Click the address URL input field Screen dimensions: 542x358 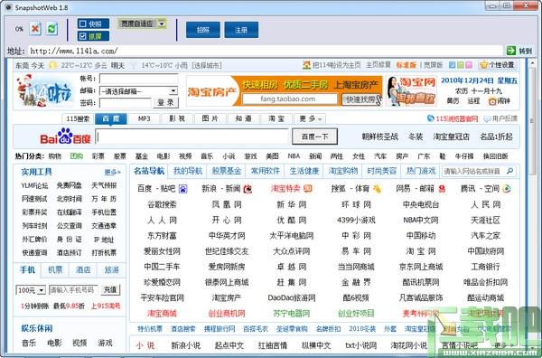pos(265,51)
